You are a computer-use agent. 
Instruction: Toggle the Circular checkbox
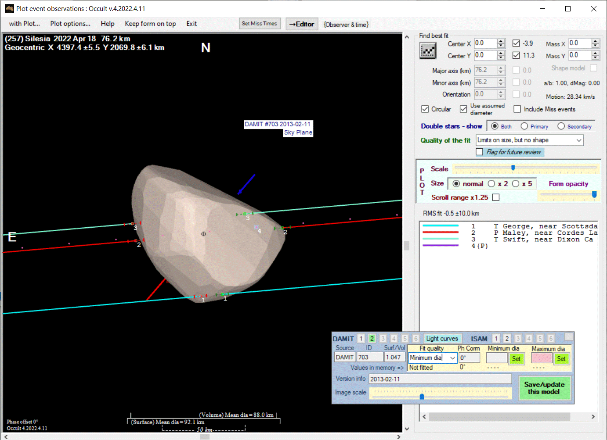point(425,109)
